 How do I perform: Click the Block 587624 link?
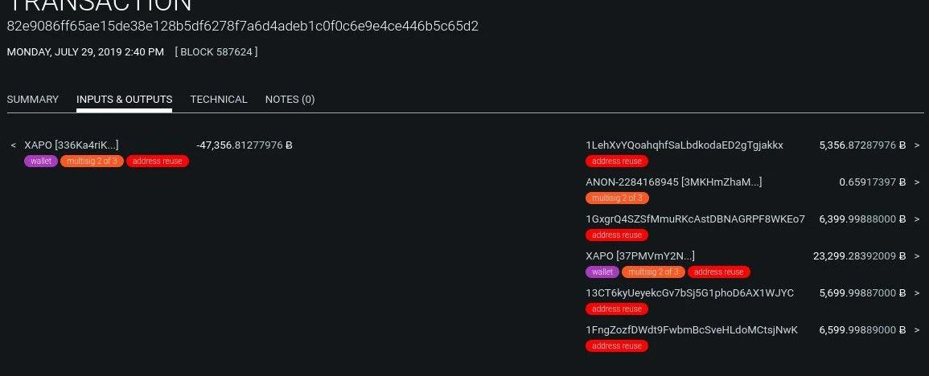(x=216, y=52)
